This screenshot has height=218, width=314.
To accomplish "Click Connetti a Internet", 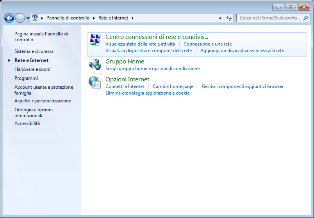I will 125,86.
